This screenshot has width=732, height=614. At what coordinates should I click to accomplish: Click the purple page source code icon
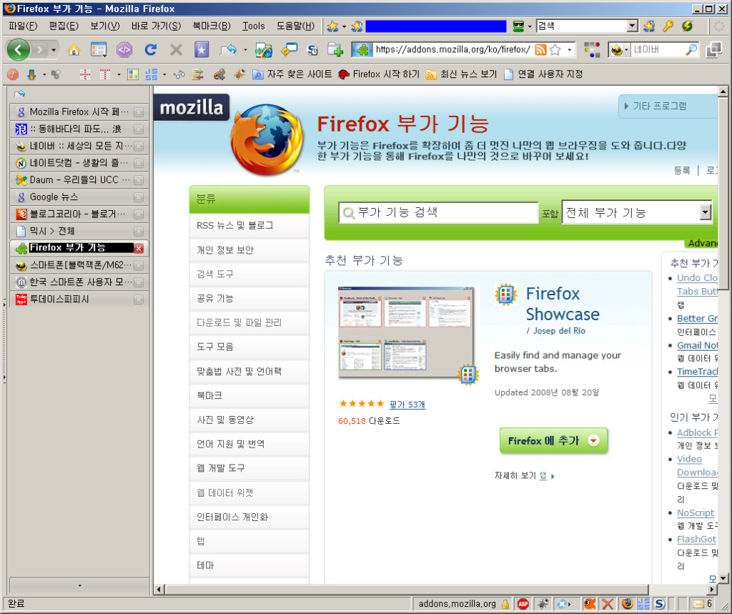click(x=124, y=49)
